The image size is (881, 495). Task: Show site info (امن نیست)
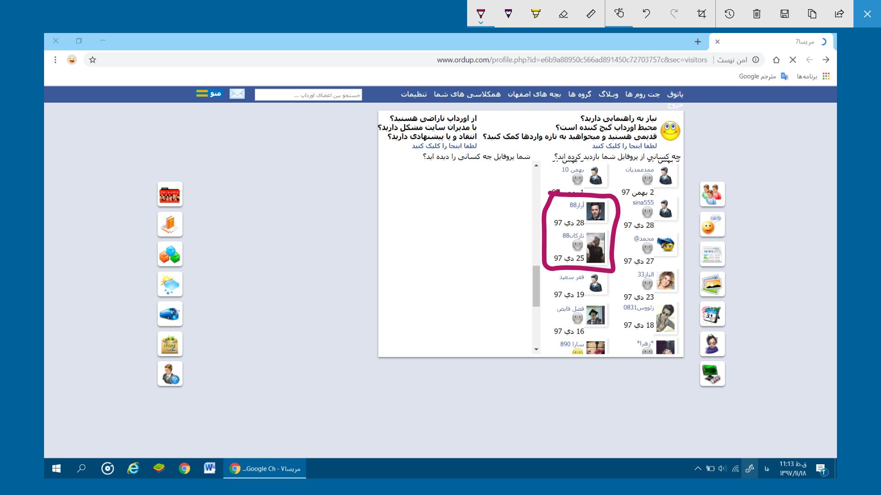[x=738, y=60]
